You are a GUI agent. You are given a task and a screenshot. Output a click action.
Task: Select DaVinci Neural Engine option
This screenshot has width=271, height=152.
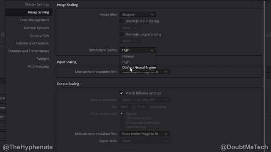point(138,68)
